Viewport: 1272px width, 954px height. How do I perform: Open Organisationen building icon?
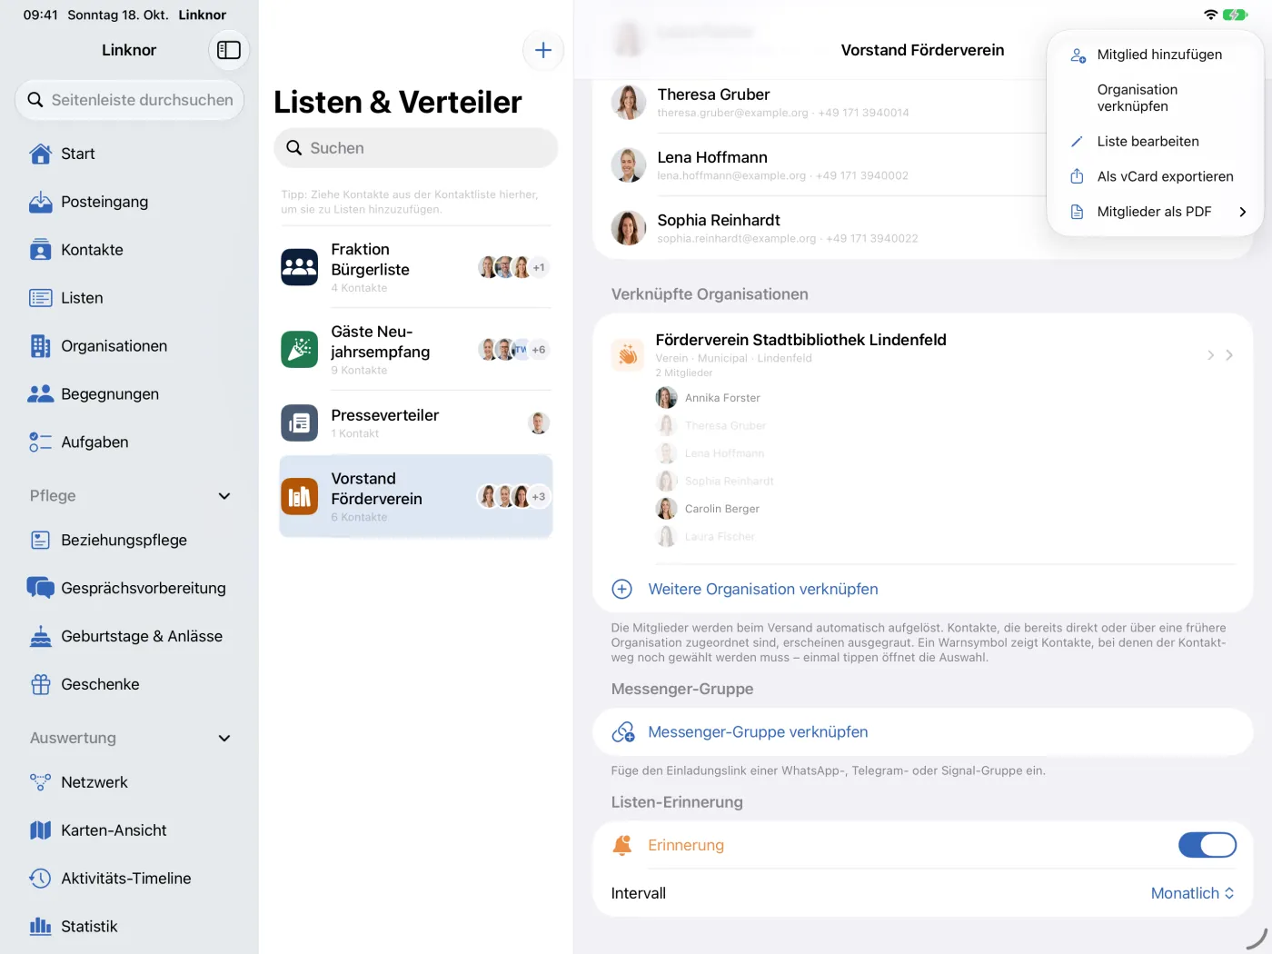[41, 346]
